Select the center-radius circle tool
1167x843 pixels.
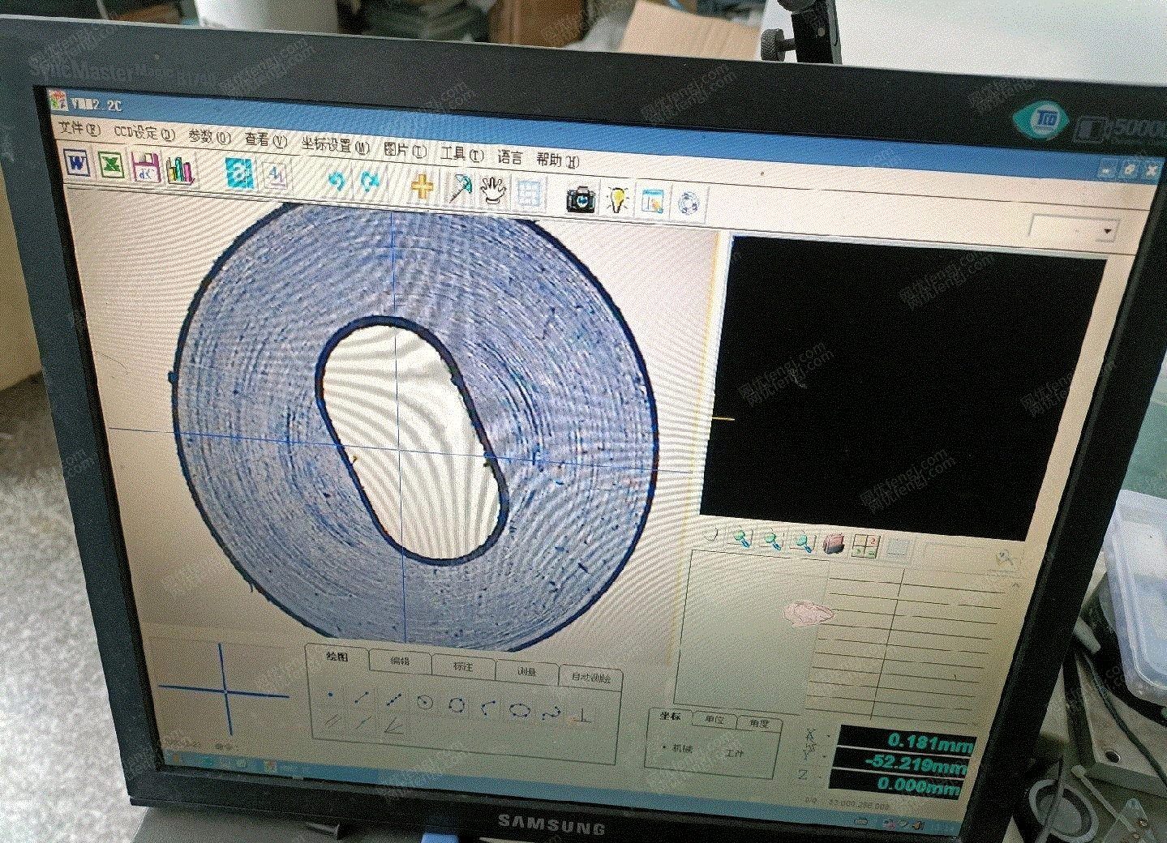(424, 702)
